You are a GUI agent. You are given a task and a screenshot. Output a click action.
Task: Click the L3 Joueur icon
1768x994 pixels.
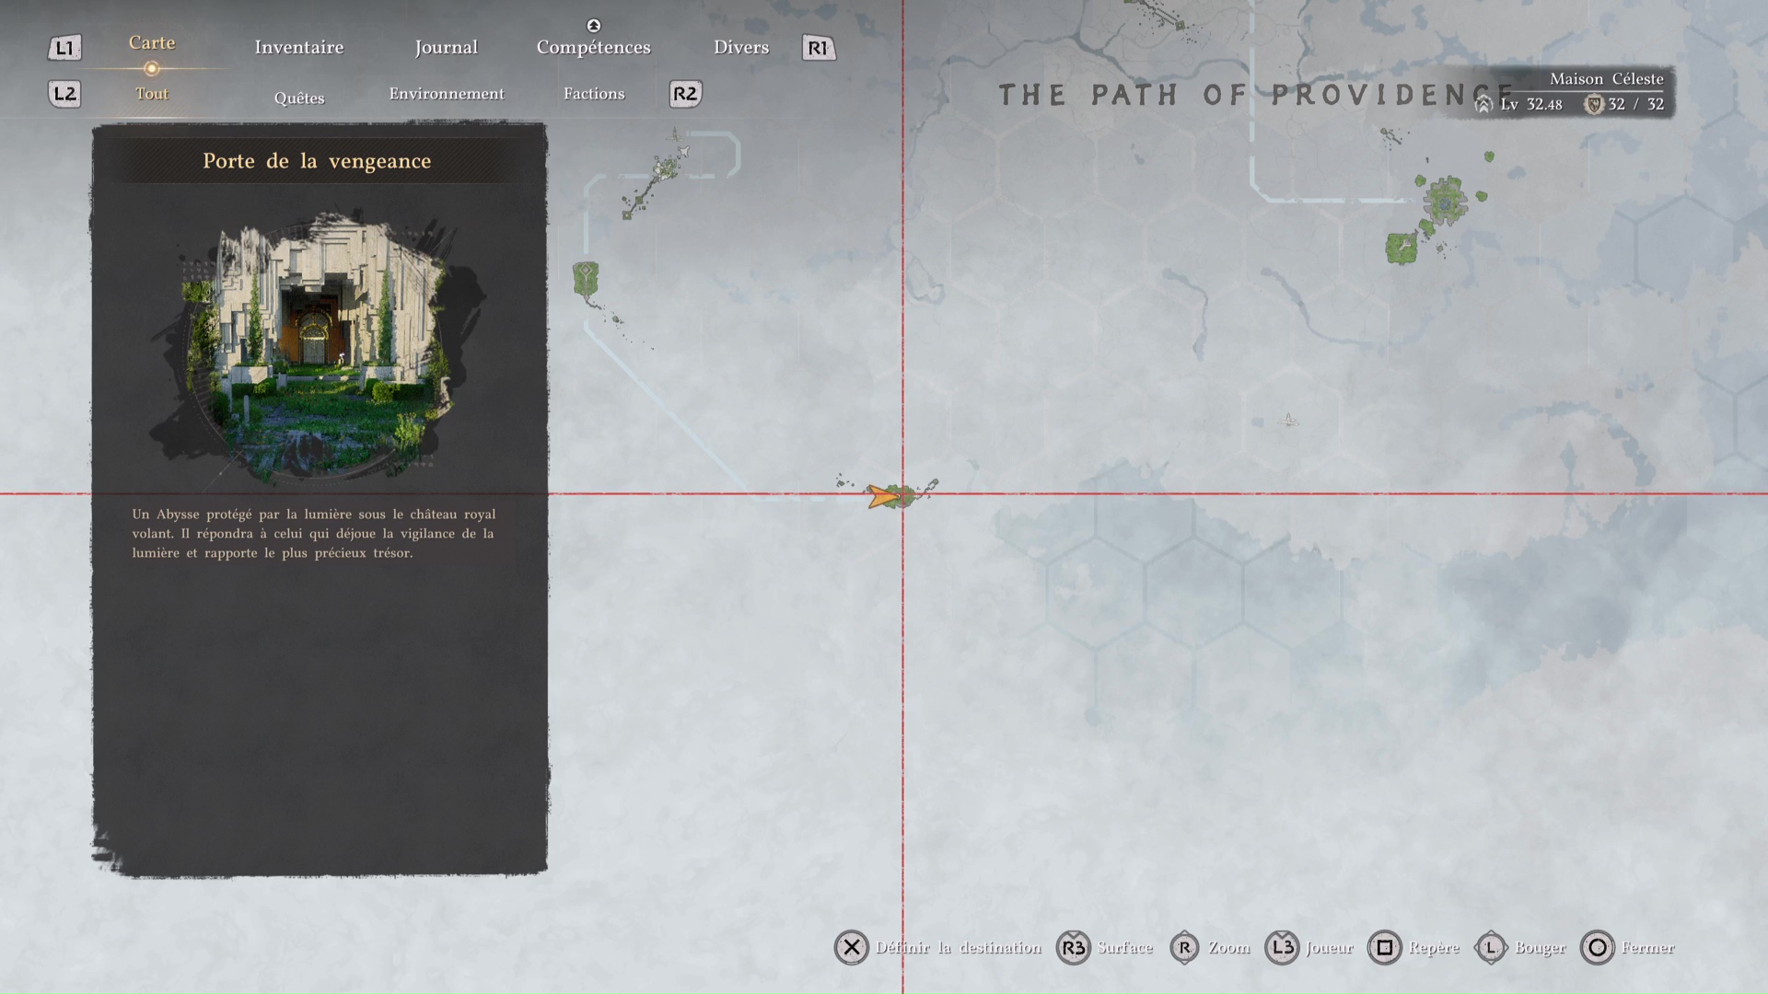click(x=1282, y=947)
